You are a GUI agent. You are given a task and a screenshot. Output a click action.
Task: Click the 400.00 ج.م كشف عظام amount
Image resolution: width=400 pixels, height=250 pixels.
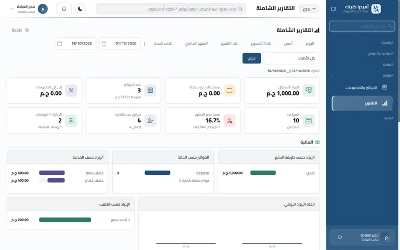[20, 181]
